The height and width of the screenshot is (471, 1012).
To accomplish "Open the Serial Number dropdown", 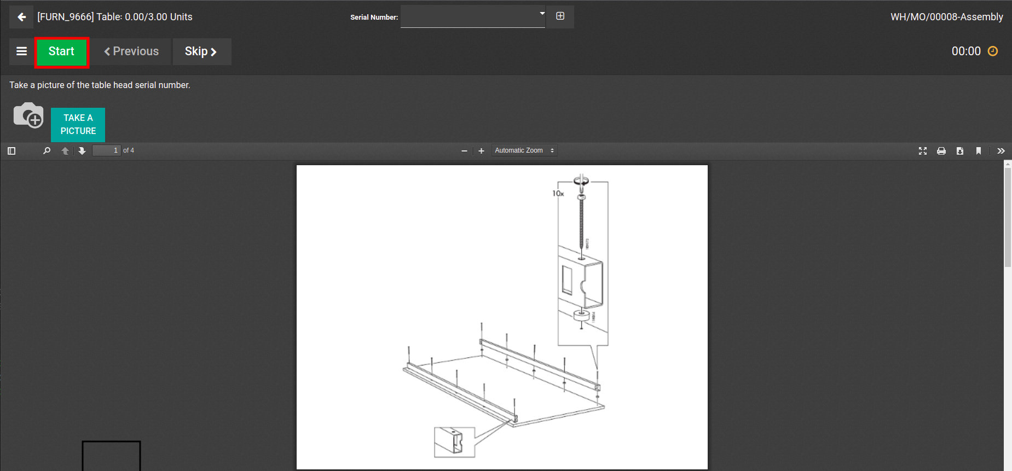I will (473, 16).
